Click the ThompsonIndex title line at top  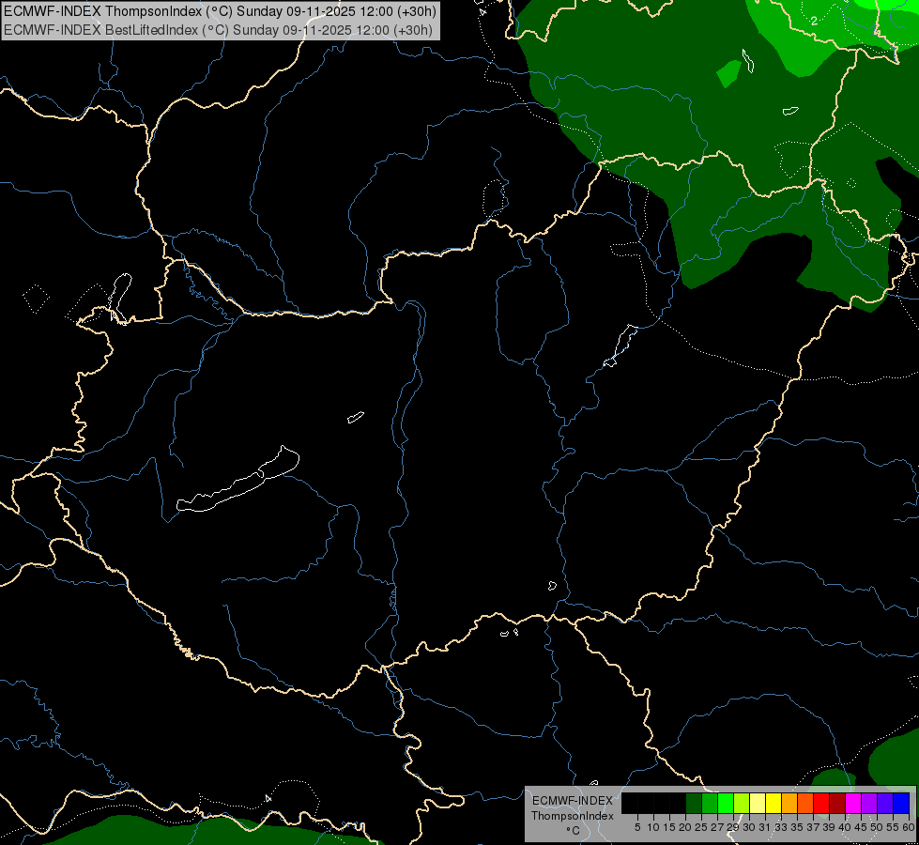[220, 11]
